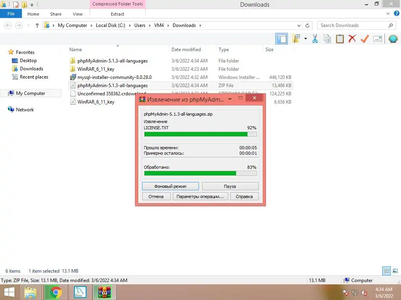
Task: Expand chevron after Downloads in address bar
Action: pyautogui.click(x=200, y=25)
